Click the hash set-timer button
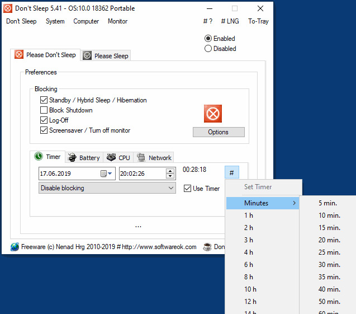Viewport: 356px width, 314px height. [x=232, y=172]
